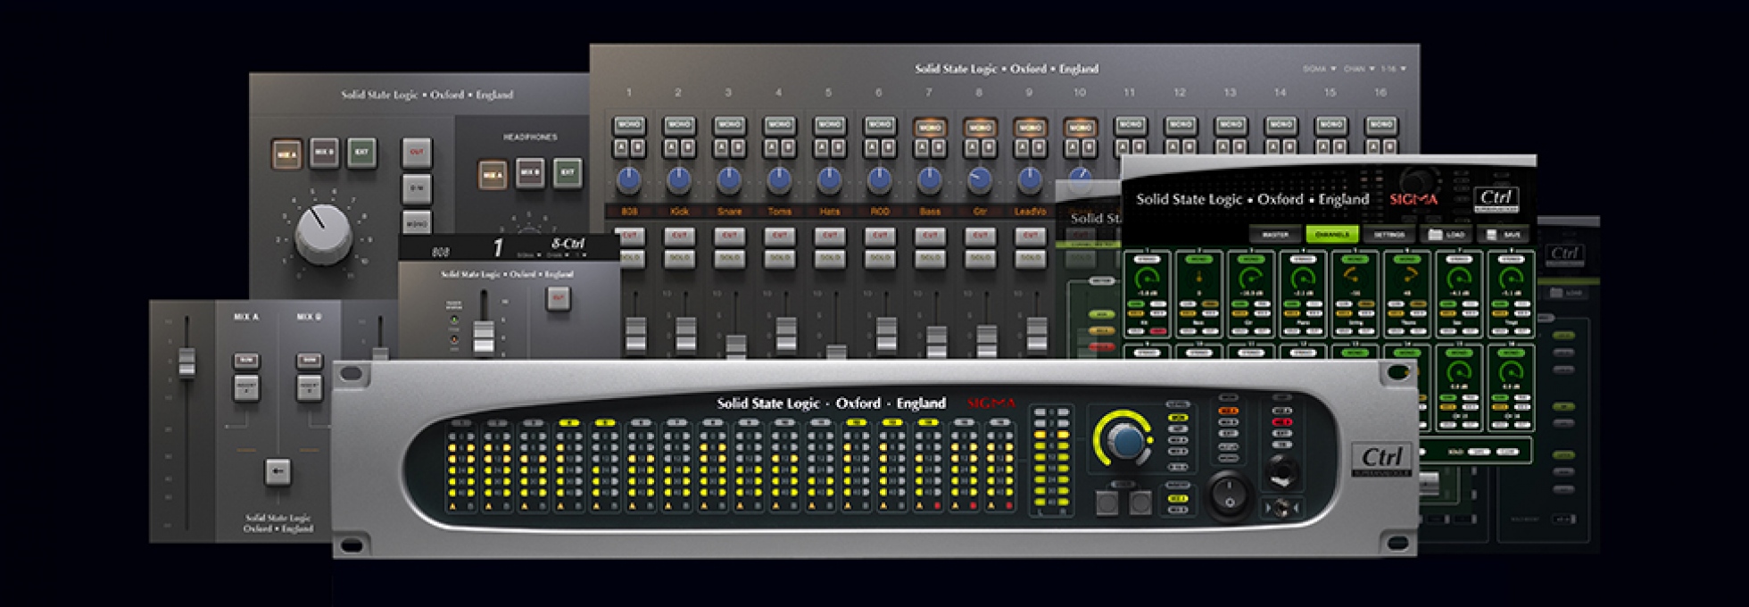The height and width of the screenshot is (607, 1749).
Task: Solo the ROD channel
Action: 880,259
